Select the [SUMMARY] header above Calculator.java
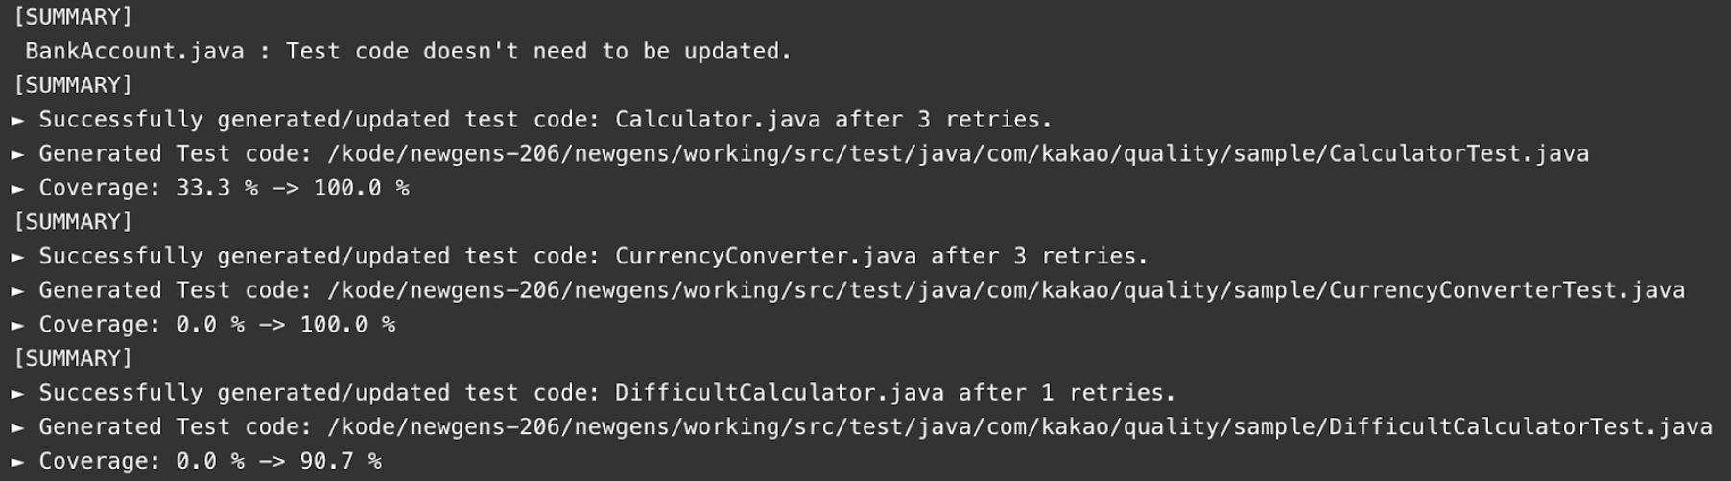This screenshot has width=1731, height=481. click(x=73, y=85)
